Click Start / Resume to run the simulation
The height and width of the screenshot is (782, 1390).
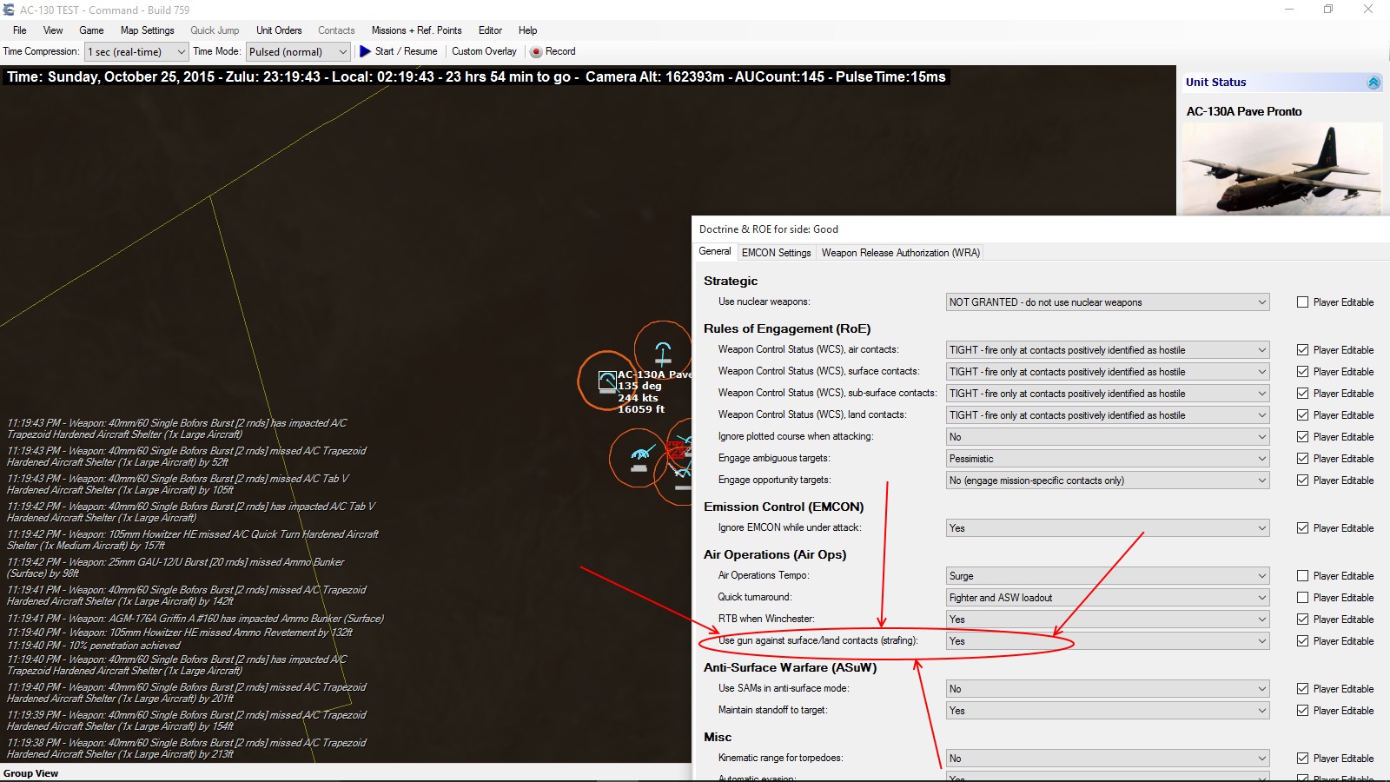point(398,51)
